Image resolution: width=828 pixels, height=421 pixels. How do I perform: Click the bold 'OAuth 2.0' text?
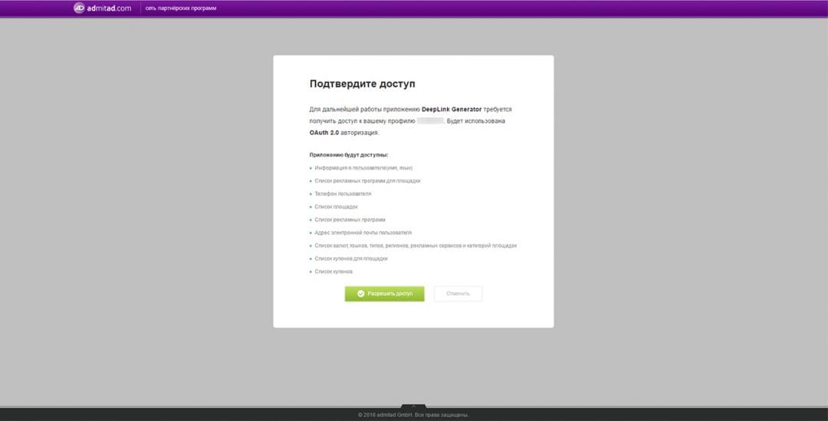(324, 133)
